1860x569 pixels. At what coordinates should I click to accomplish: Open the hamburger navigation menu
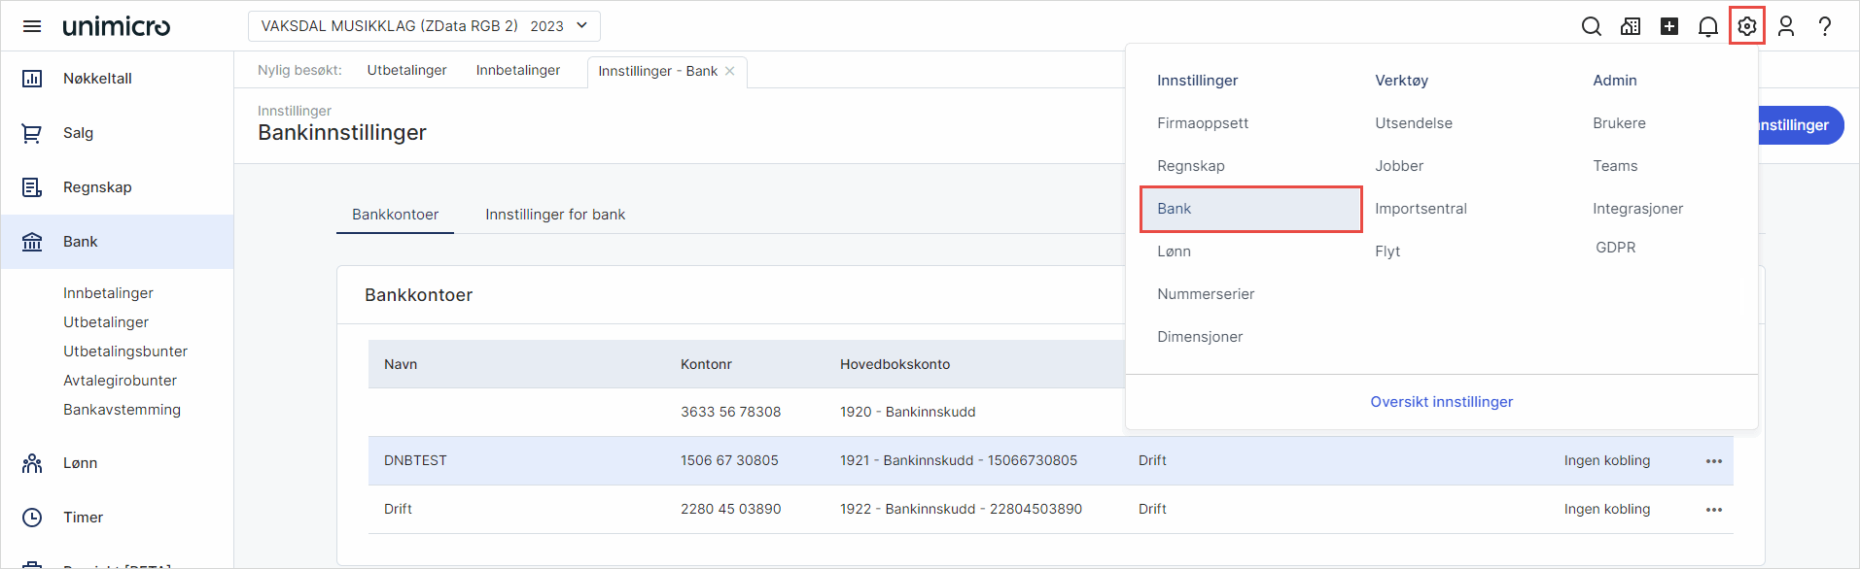[x=32, y=26]
